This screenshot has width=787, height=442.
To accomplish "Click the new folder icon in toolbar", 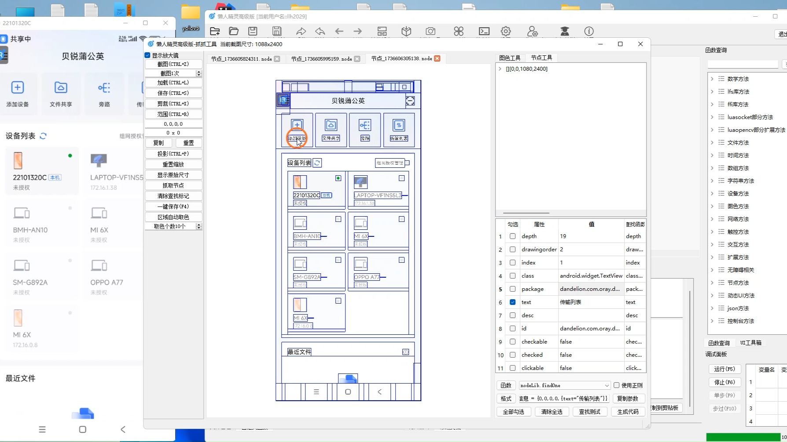I will (215, 31).
